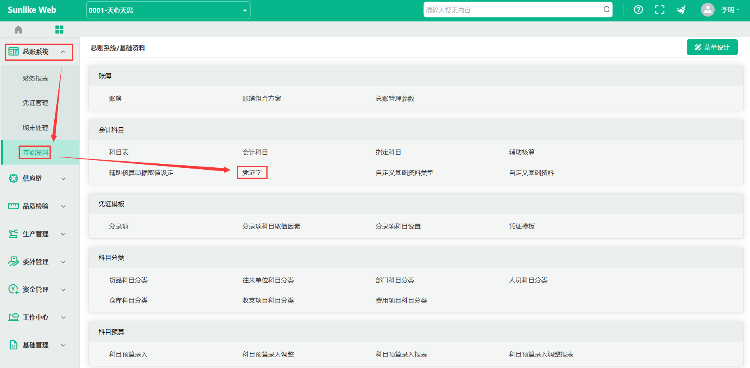Image resolution: width=750 pixels, height=368 pixels.
Task: Click the broom clear cache icon
Action: [x=681, y=10]
